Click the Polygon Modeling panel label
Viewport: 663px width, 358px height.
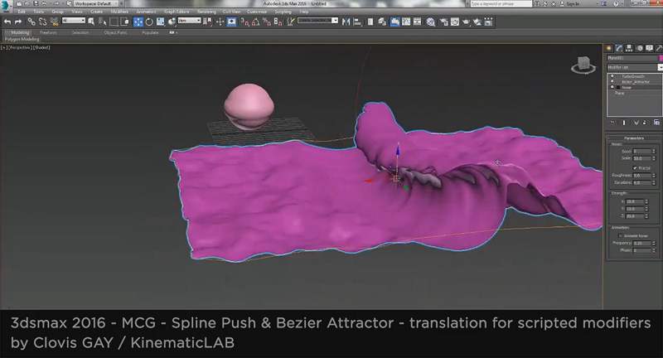[22, 39]
